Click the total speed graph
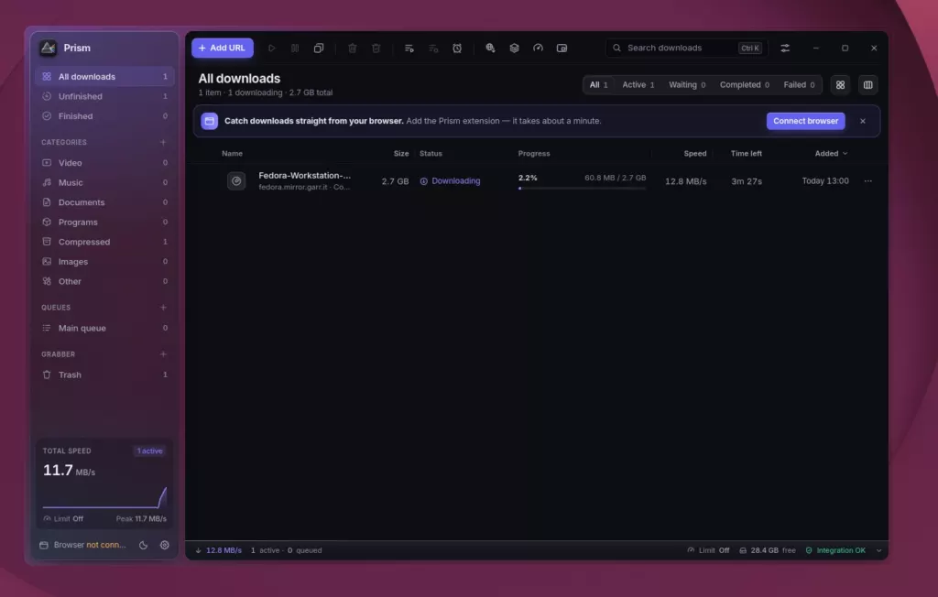938x597 pixels. [x=104, y=497]
